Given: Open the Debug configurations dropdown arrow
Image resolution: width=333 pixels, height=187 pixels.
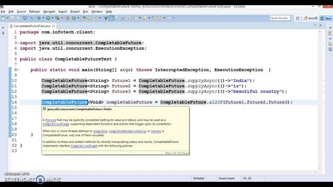Looking at the screenshot, I should (x=43, y=18).
